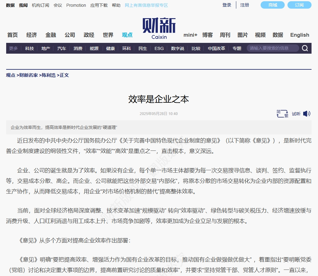Open the 金融 section
Screen dimensions: 318x276
[x=51, y=35]
